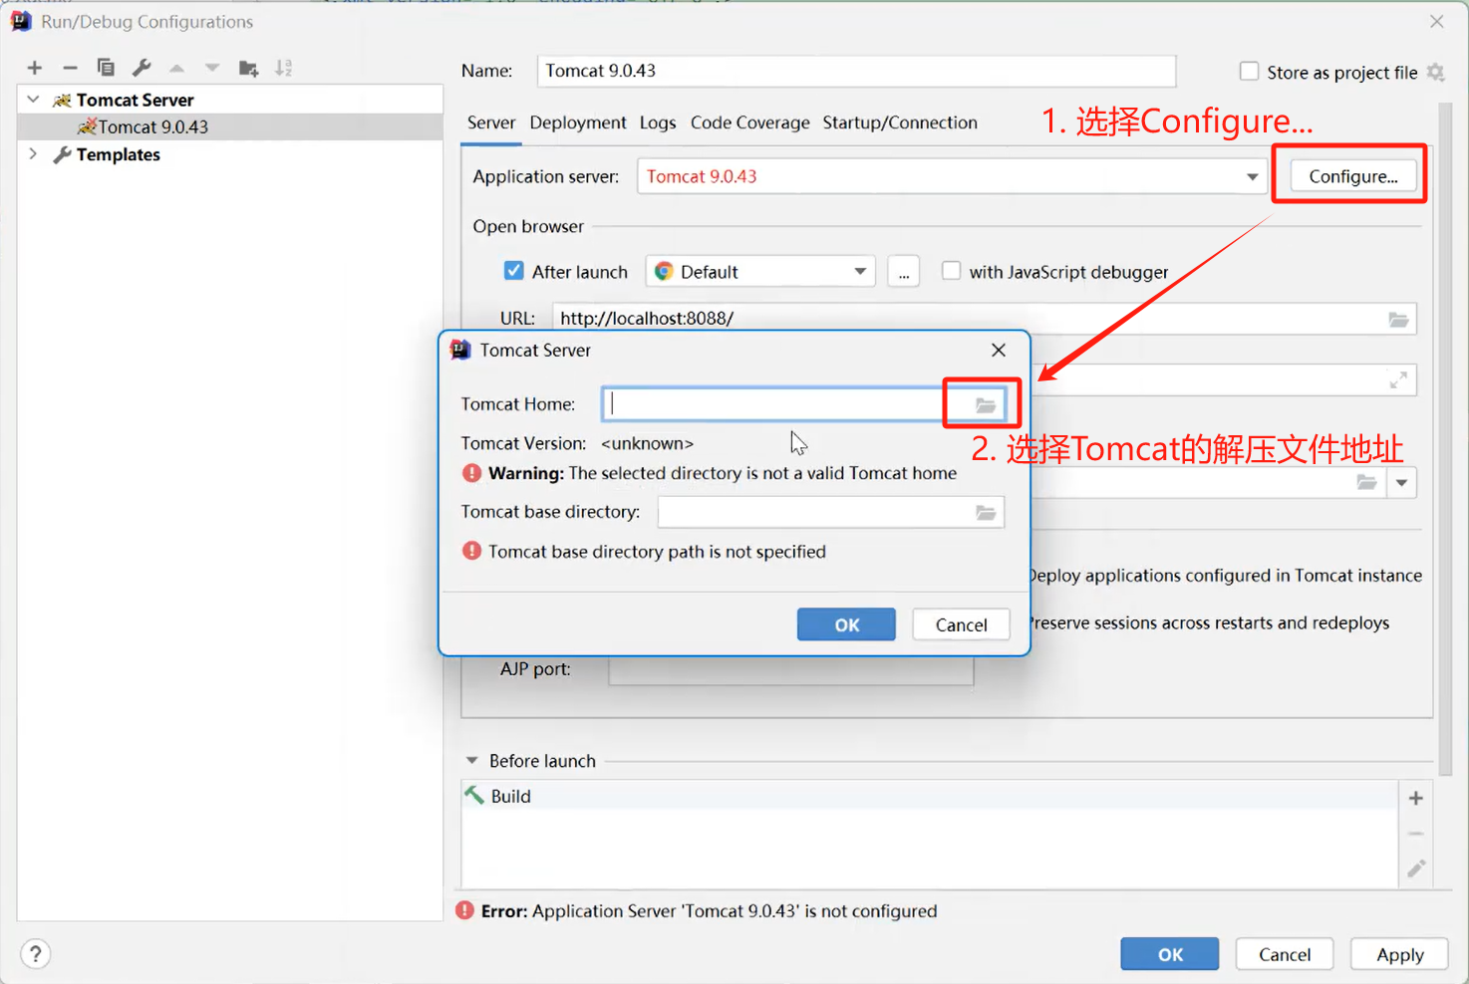Click the Configure button

[1350, 175]
